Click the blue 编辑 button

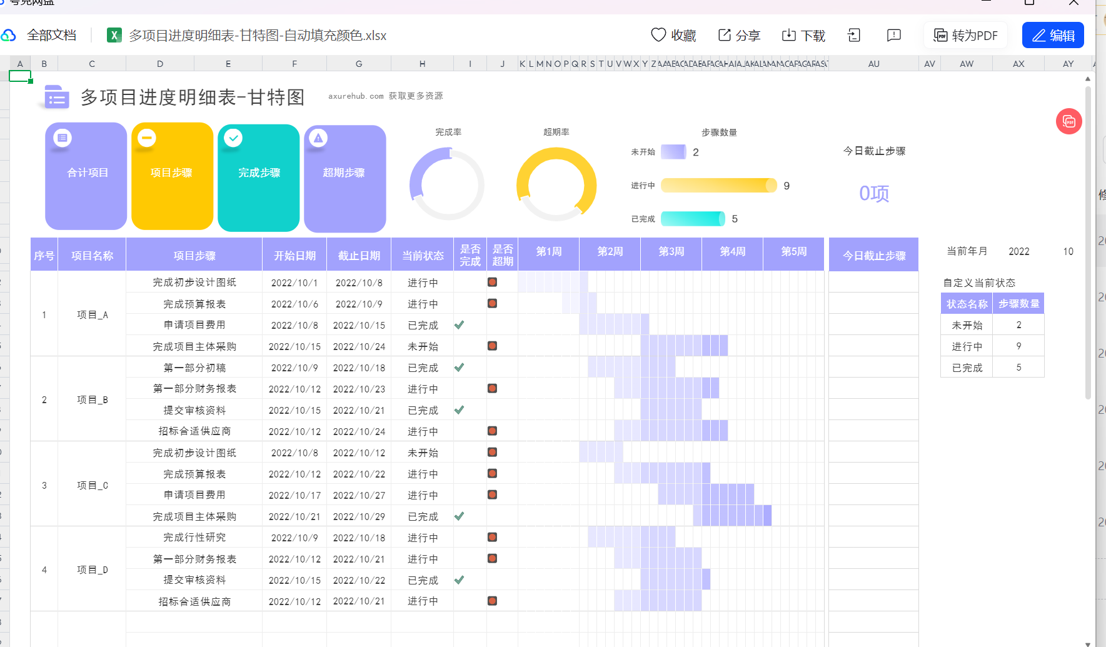click(1053, 35)
